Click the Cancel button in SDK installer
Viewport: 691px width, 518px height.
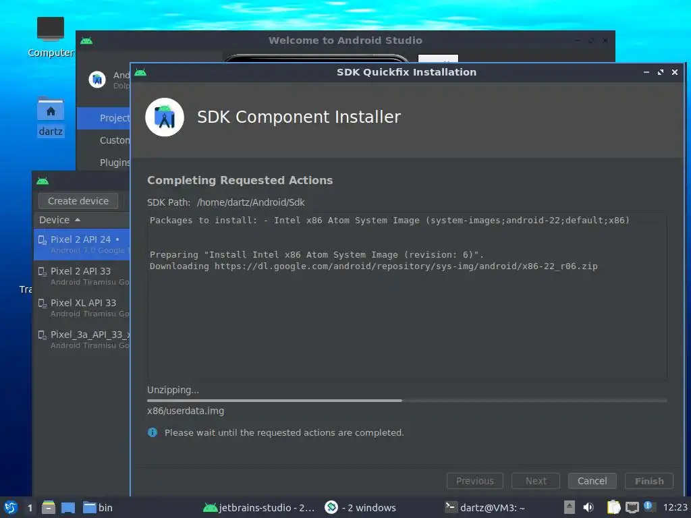(592, 481)
